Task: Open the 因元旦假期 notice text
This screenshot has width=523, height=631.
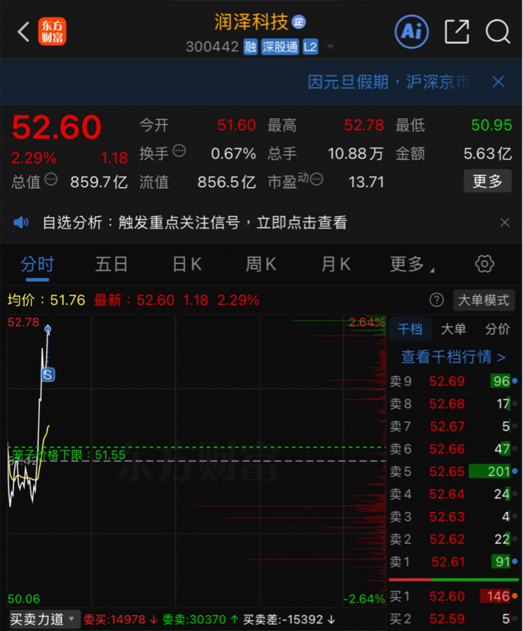Action: point(389,82)
